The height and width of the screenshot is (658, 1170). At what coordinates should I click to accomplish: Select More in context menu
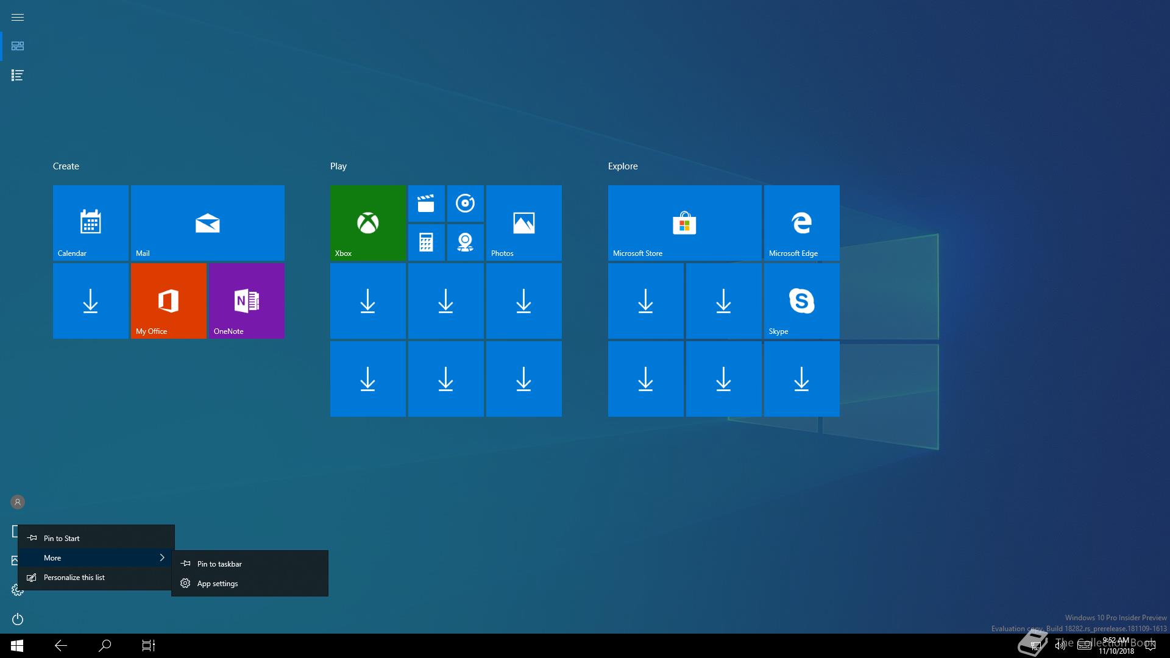click(96, 557)
